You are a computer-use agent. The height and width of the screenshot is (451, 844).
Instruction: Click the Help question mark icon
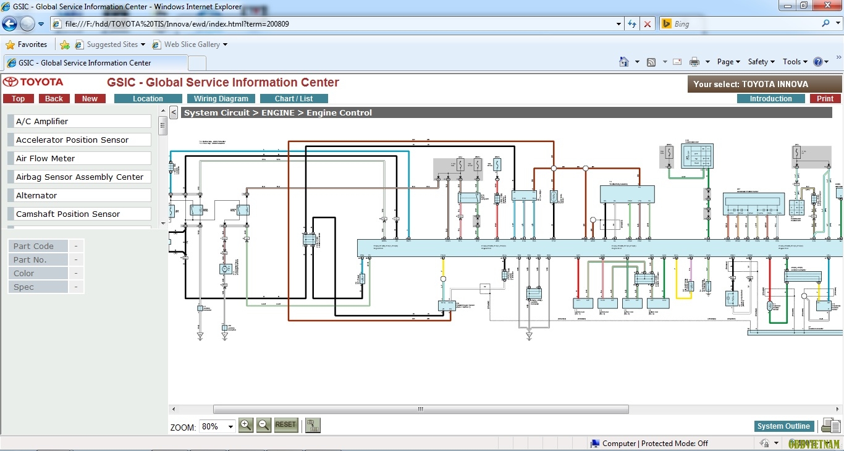click(x=819, y=62)
